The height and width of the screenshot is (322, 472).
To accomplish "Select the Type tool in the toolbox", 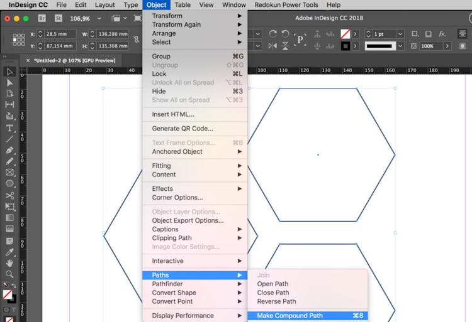I will (x=9, y=128).
